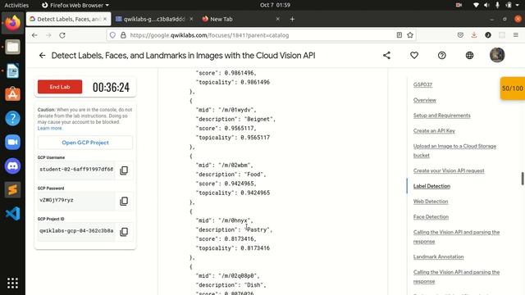Open Firefox from the Ubuntu dock
The width and height of the screenshot is (525, 295).
click(x=13, y=23)
